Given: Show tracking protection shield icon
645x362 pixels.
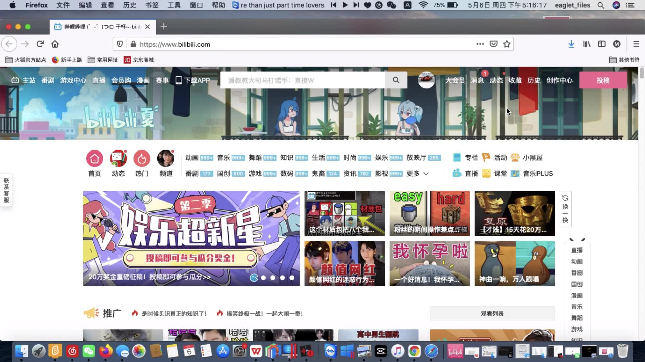Looking at the screenshot, I should (x=120, y=44).
